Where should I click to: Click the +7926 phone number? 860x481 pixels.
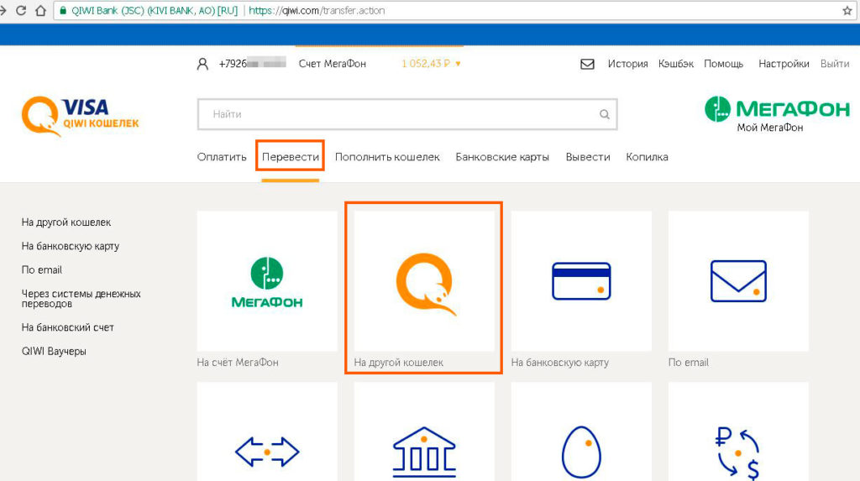point(252,64)
